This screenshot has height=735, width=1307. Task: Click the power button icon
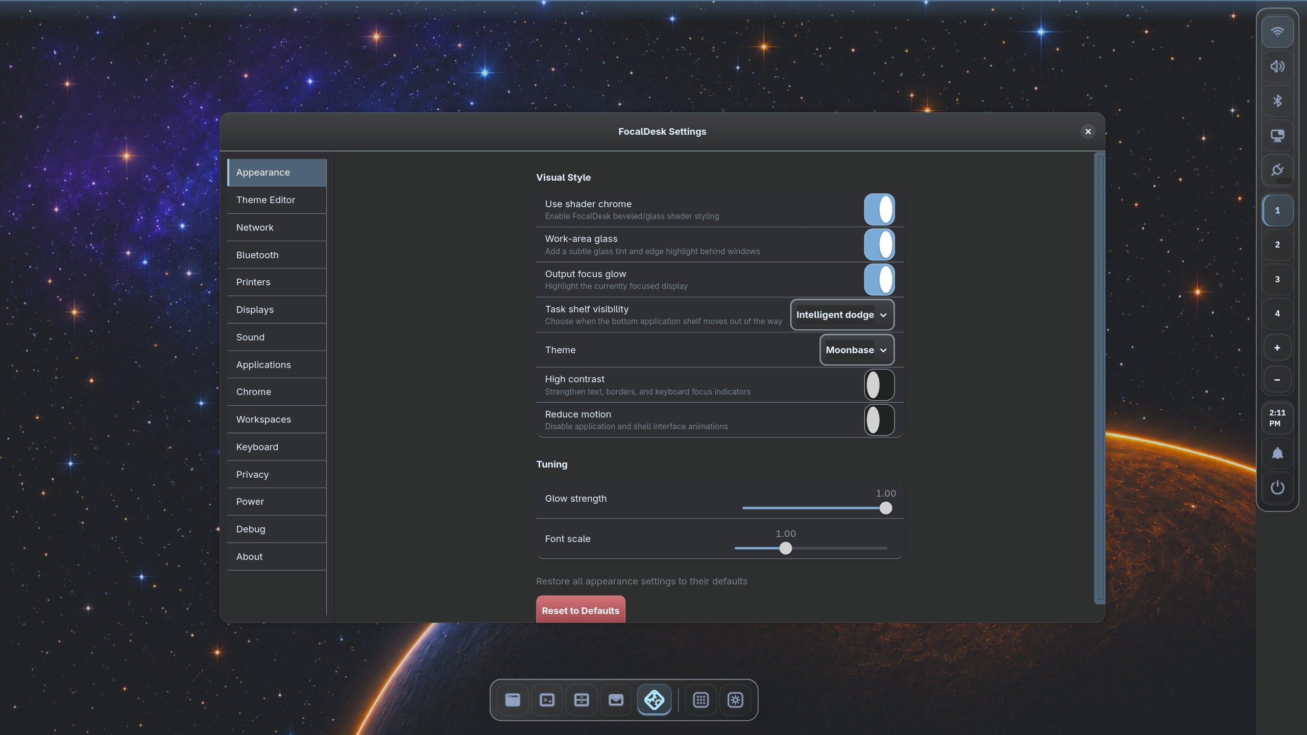1277,487
